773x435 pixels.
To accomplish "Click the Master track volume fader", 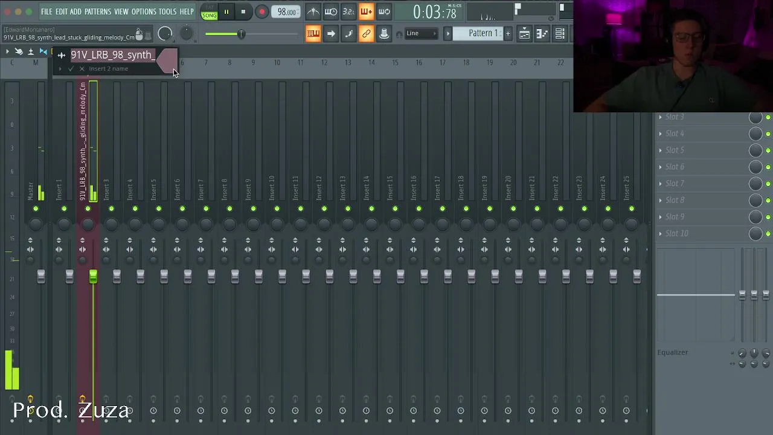I will click(40, 276).
